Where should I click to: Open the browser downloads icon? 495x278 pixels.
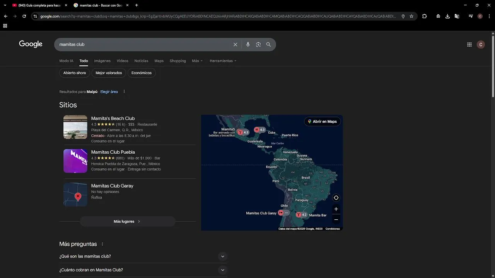[x=447, y=16]
